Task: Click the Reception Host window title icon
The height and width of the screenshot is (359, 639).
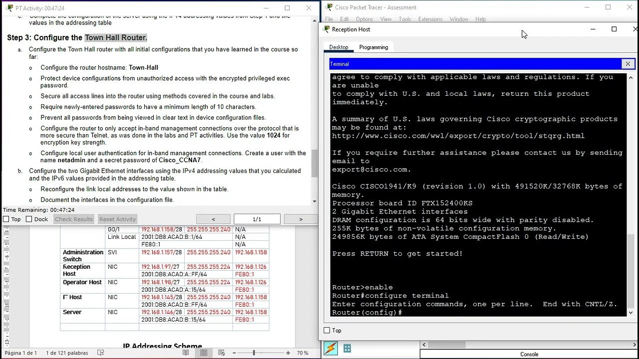Action: click(326, 29)
